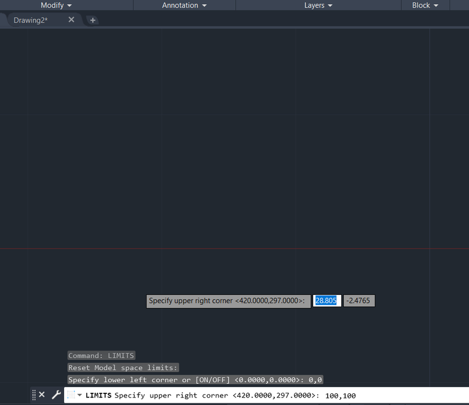Click the Layers menu label on ribbon
Image resolution: width=469 pixels, height=405 pixels.
314,5
